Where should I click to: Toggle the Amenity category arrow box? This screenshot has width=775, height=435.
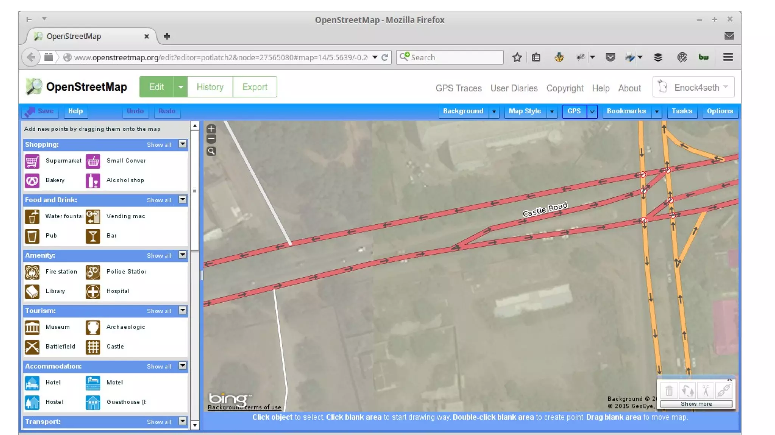pos(183,255)
